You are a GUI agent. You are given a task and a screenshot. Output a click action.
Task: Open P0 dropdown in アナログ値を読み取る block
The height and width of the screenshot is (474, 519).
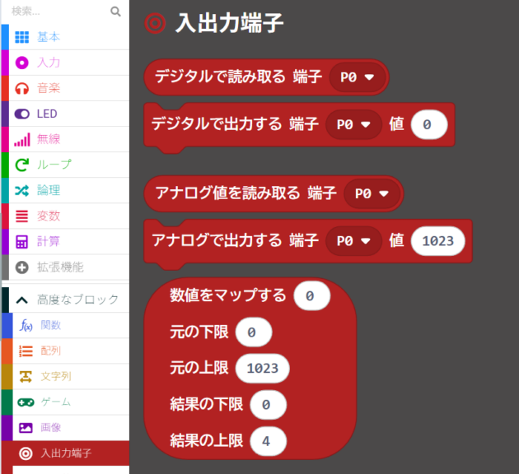[371, 194]
